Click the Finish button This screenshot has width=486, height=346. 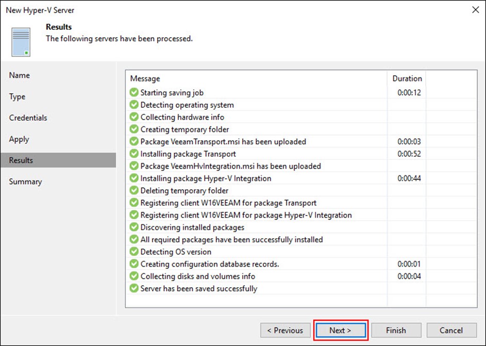pos(396,330)
